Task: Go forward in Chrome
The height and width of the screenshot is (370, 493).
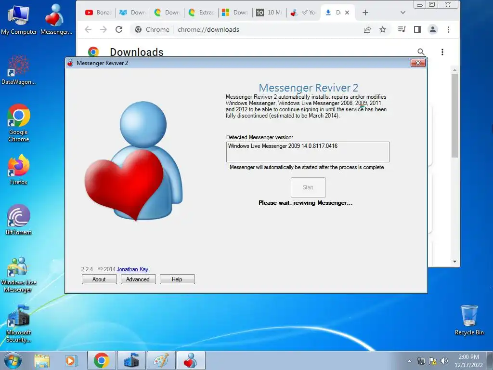Action: click(x=104, y=29)
